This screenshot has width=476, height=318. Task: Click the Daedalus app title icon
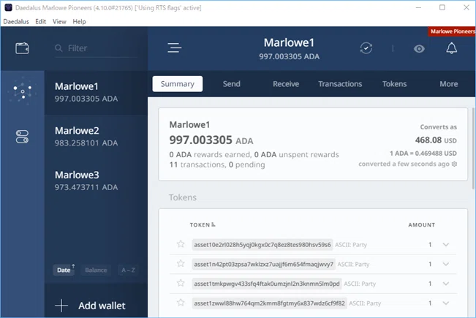8,7
